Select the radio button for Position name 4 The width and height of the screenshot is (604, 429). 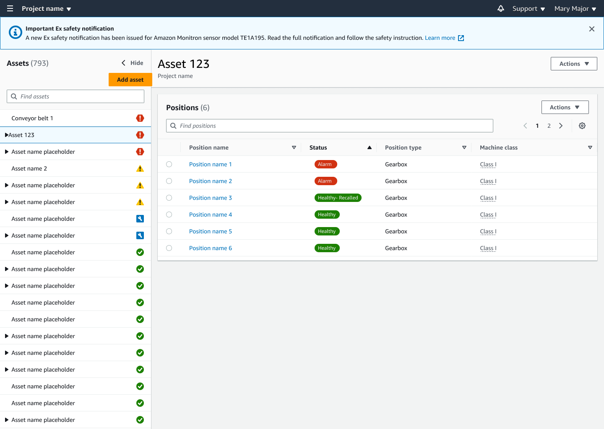click(169, 214)
